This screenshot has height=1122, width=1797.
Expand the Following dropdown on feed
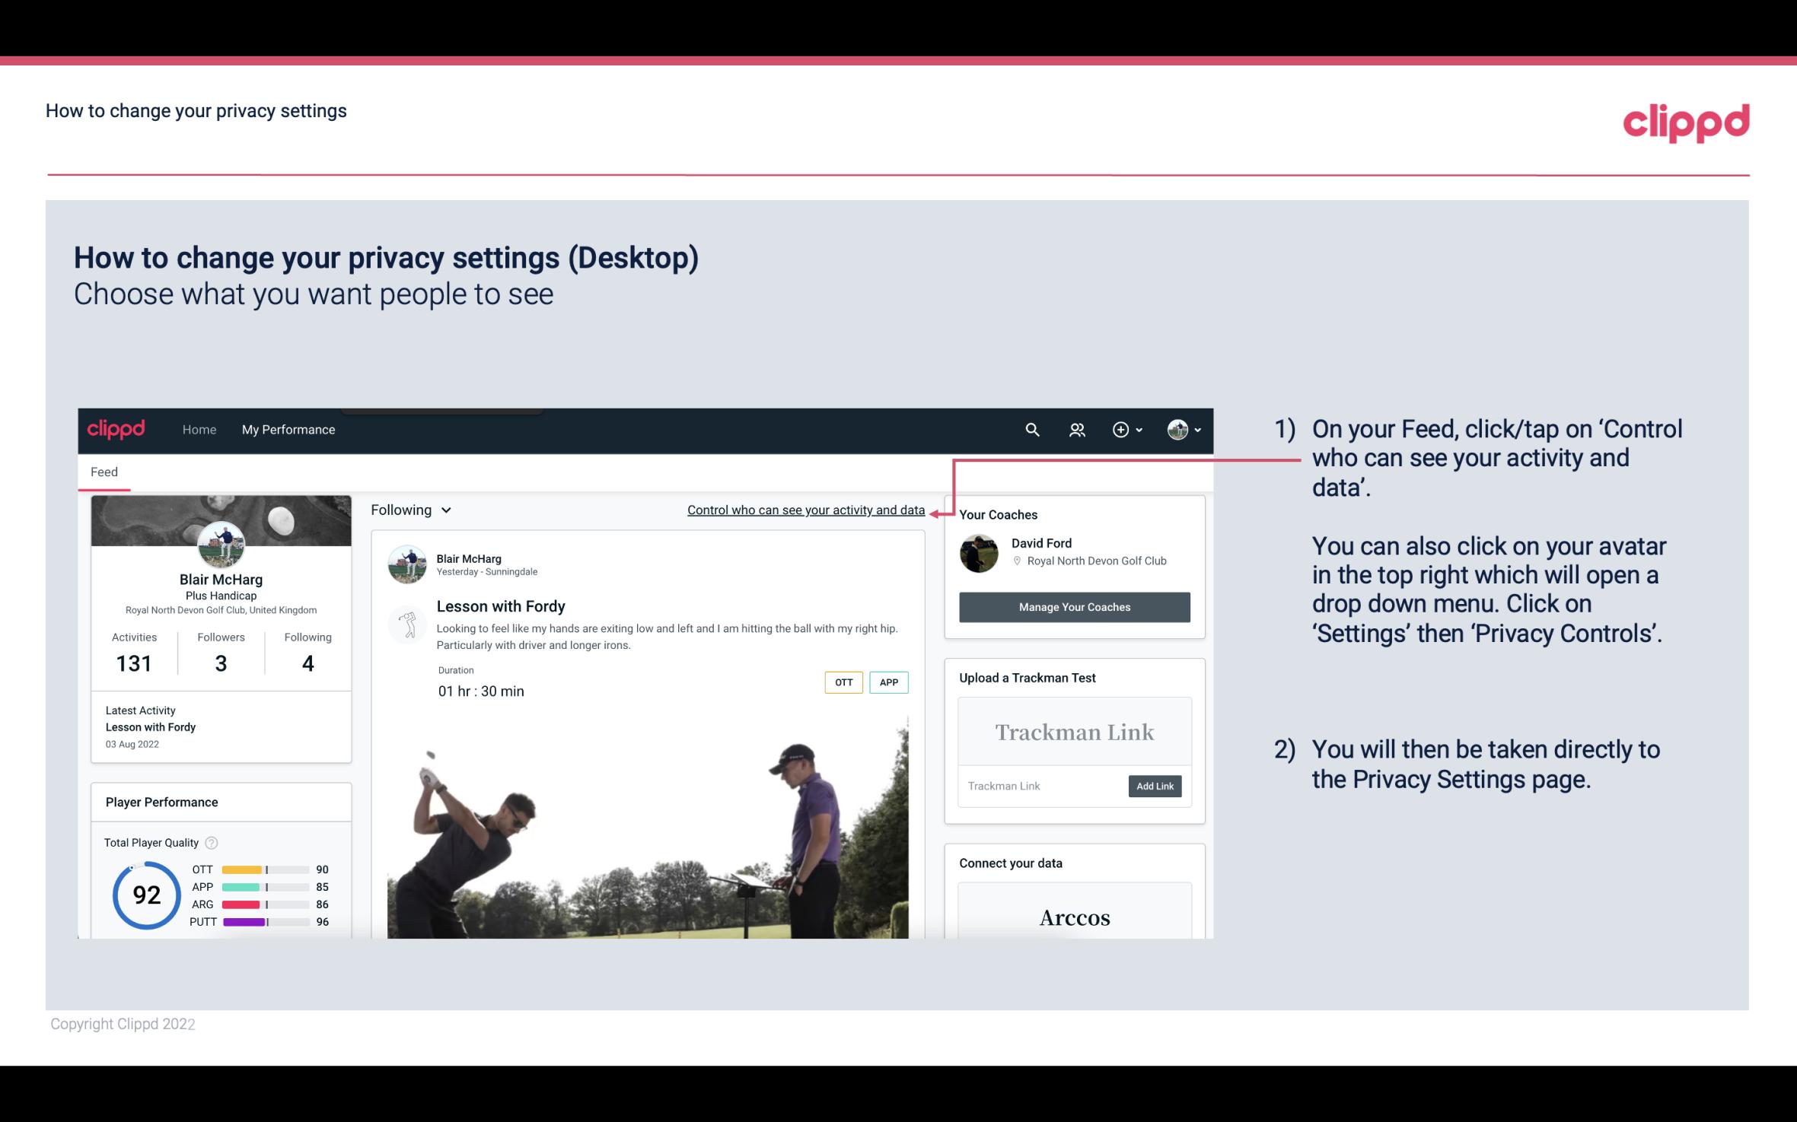point(409,510)
